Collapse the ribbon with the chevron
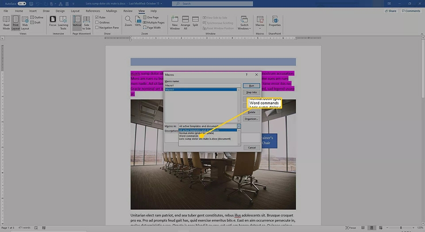Viewport: 425px width, 232px height. pyautogui.click(x=422, y=34)
